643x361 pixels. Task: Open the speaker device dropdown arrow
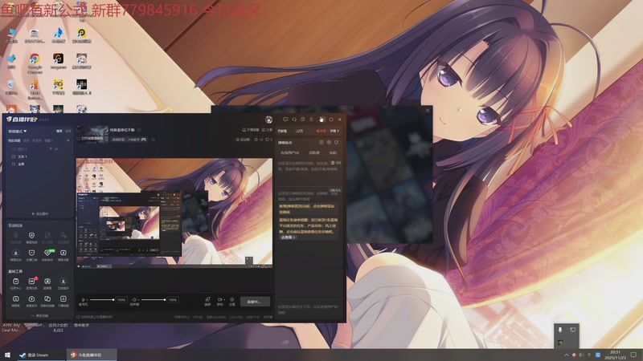(138, 300)
